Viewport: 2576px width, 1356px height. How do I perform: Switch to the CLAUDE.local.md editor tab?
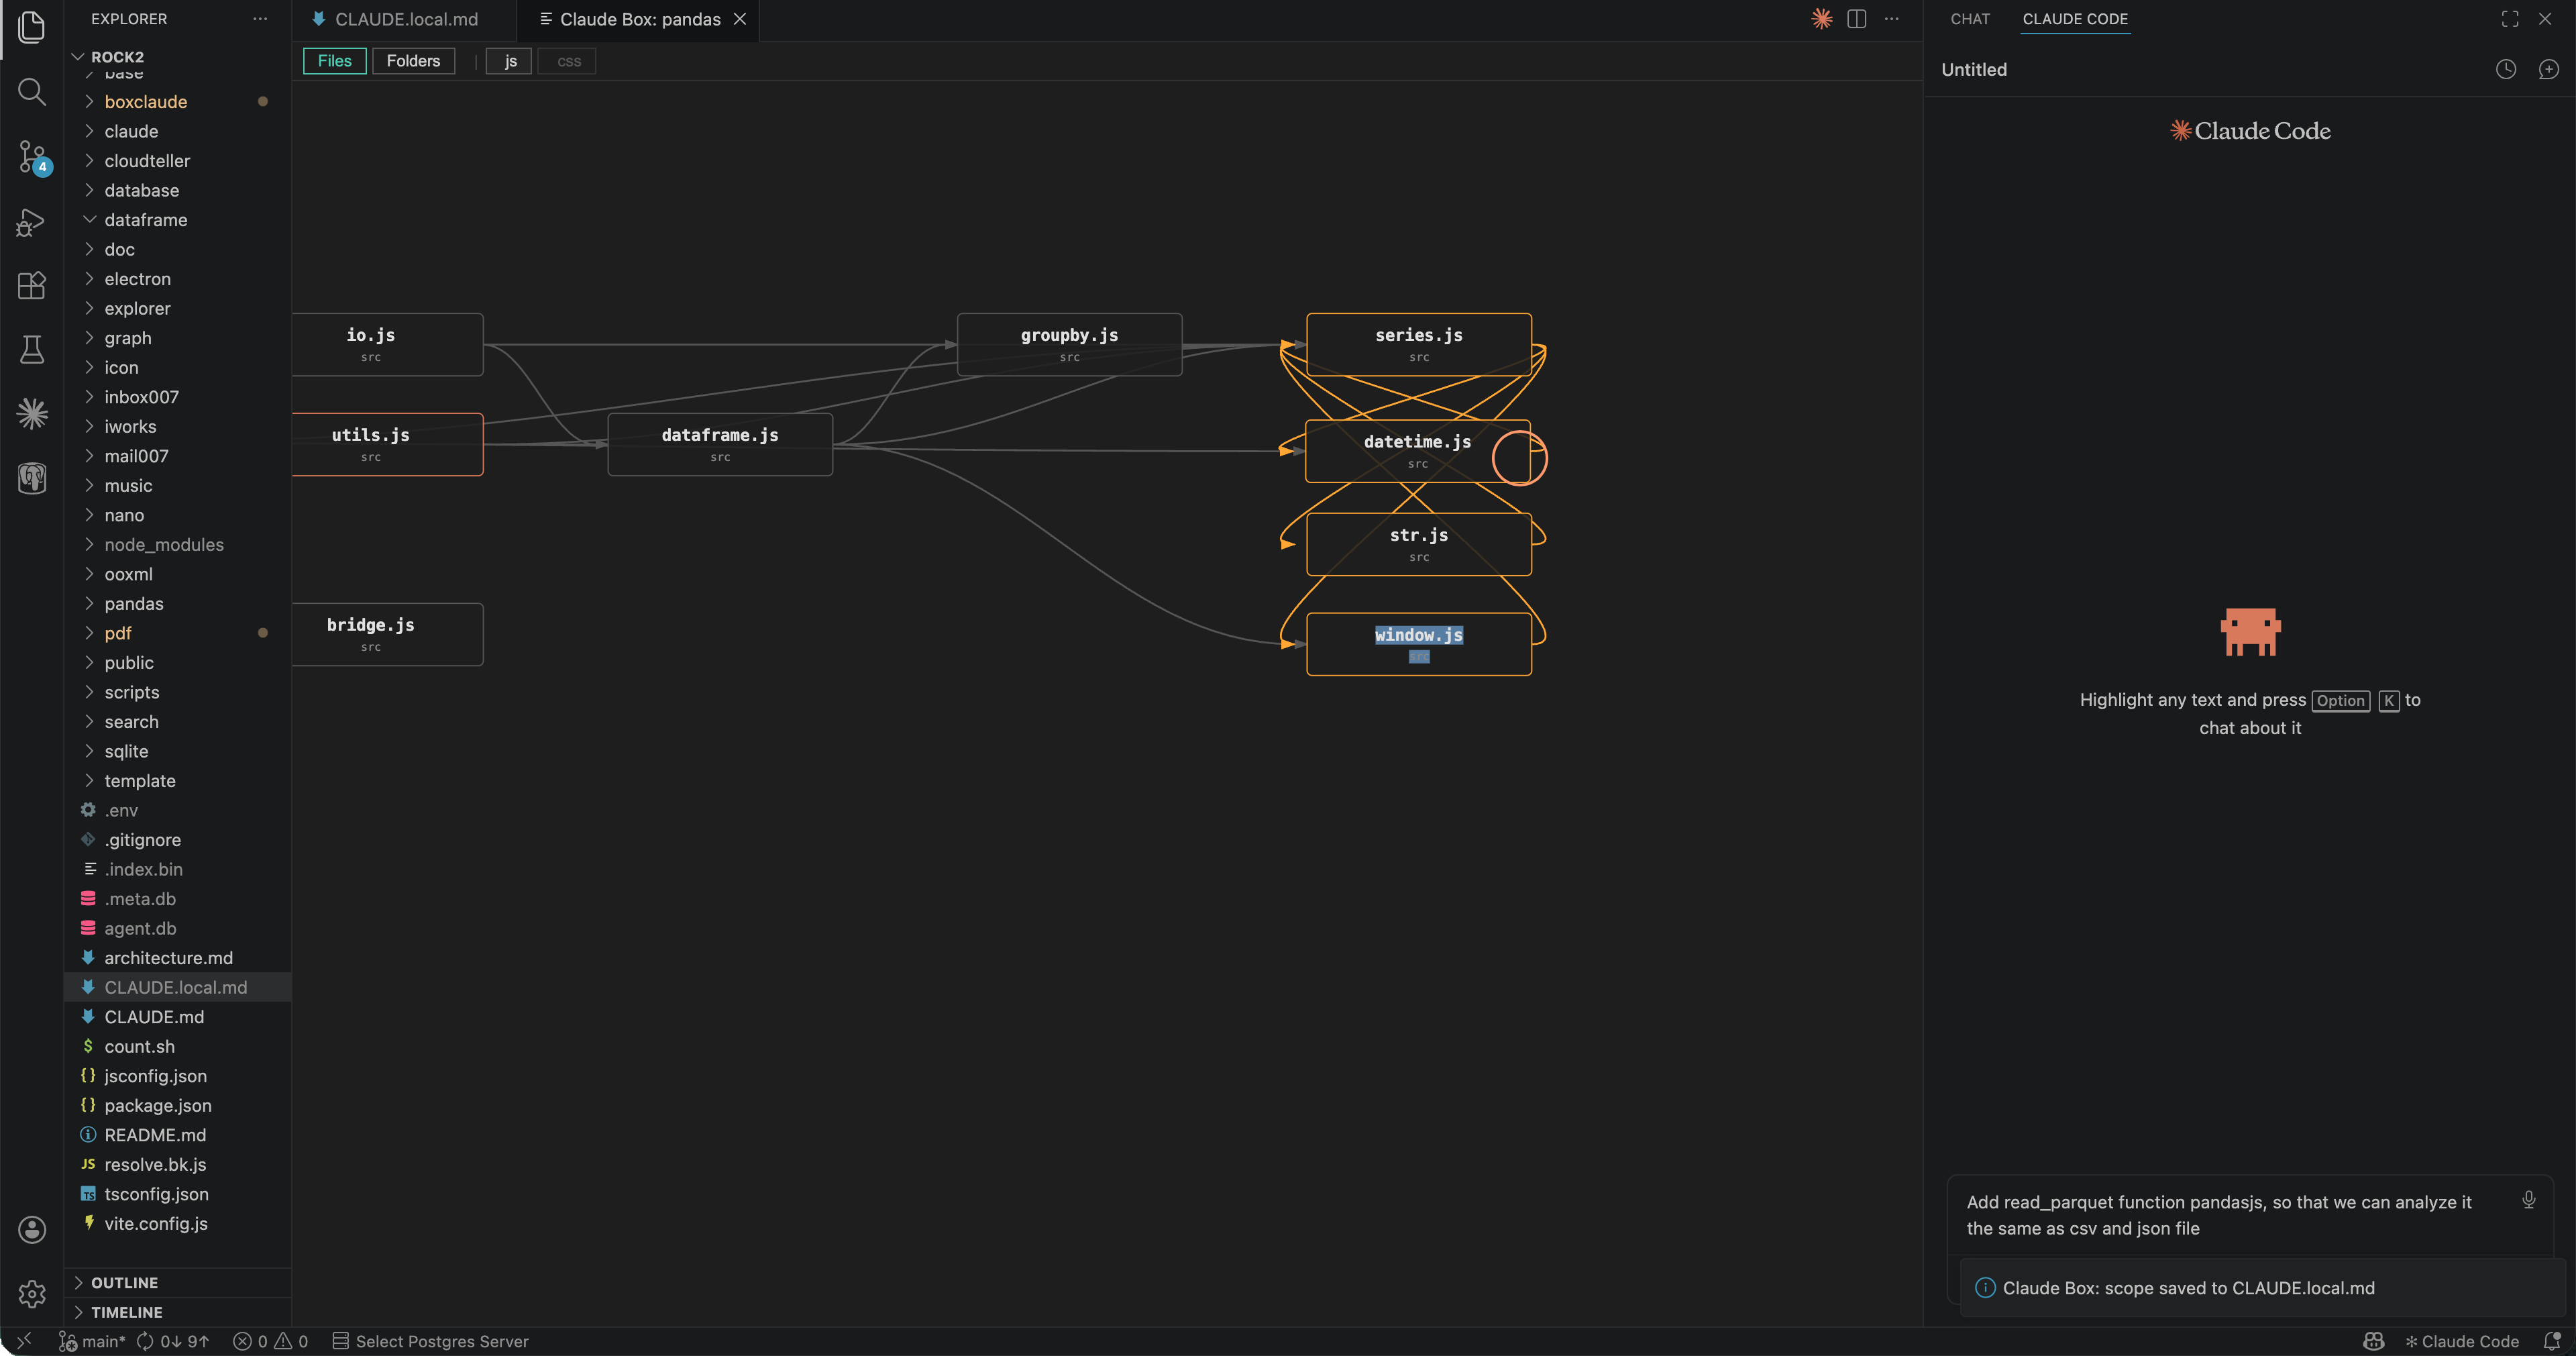pyautogui.click(x=404, y=19)
